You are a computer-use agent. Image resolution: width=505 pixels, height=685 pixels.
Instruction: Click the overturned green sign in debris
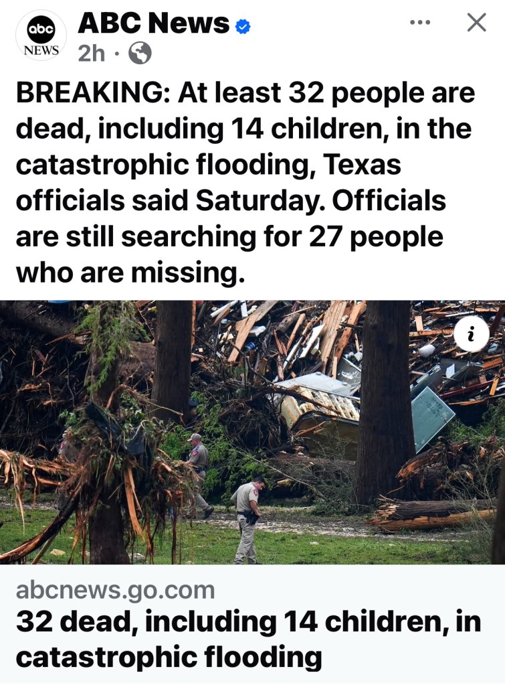coord(432,418)
